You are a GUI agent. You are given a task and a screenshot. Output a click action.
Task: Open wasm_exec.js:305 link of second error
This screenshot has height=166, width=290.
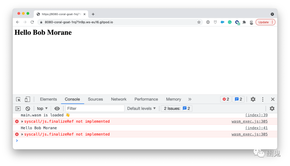coord(249,134)
